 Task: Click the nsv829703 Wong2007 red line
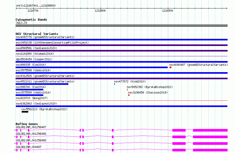click(x=121, y=100)
